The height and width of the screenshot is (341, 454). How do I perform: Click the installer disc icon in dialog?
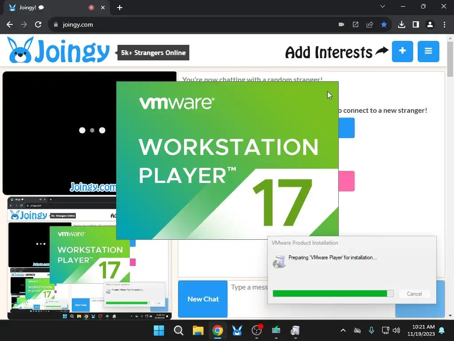[x=279, y=262]
